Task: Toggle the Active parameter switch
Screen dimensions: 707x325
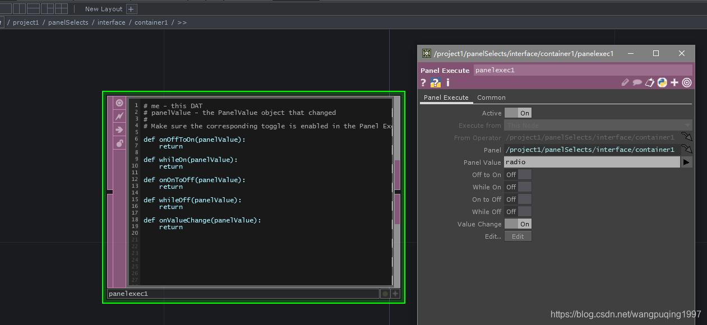Action: (x=518, y=113)
